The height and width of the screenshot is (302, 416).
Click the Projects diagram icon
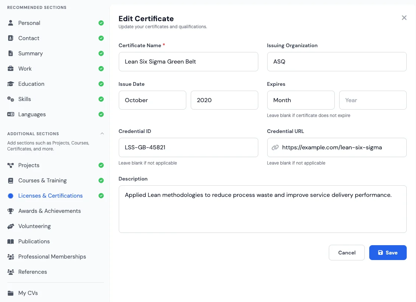[x=11, y=165]
